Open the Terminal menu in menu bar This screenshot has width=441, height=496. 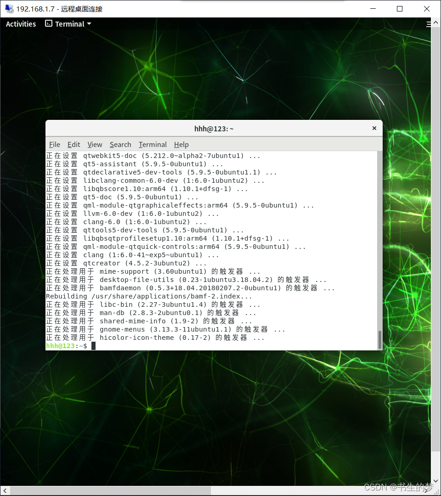[153, 145]
